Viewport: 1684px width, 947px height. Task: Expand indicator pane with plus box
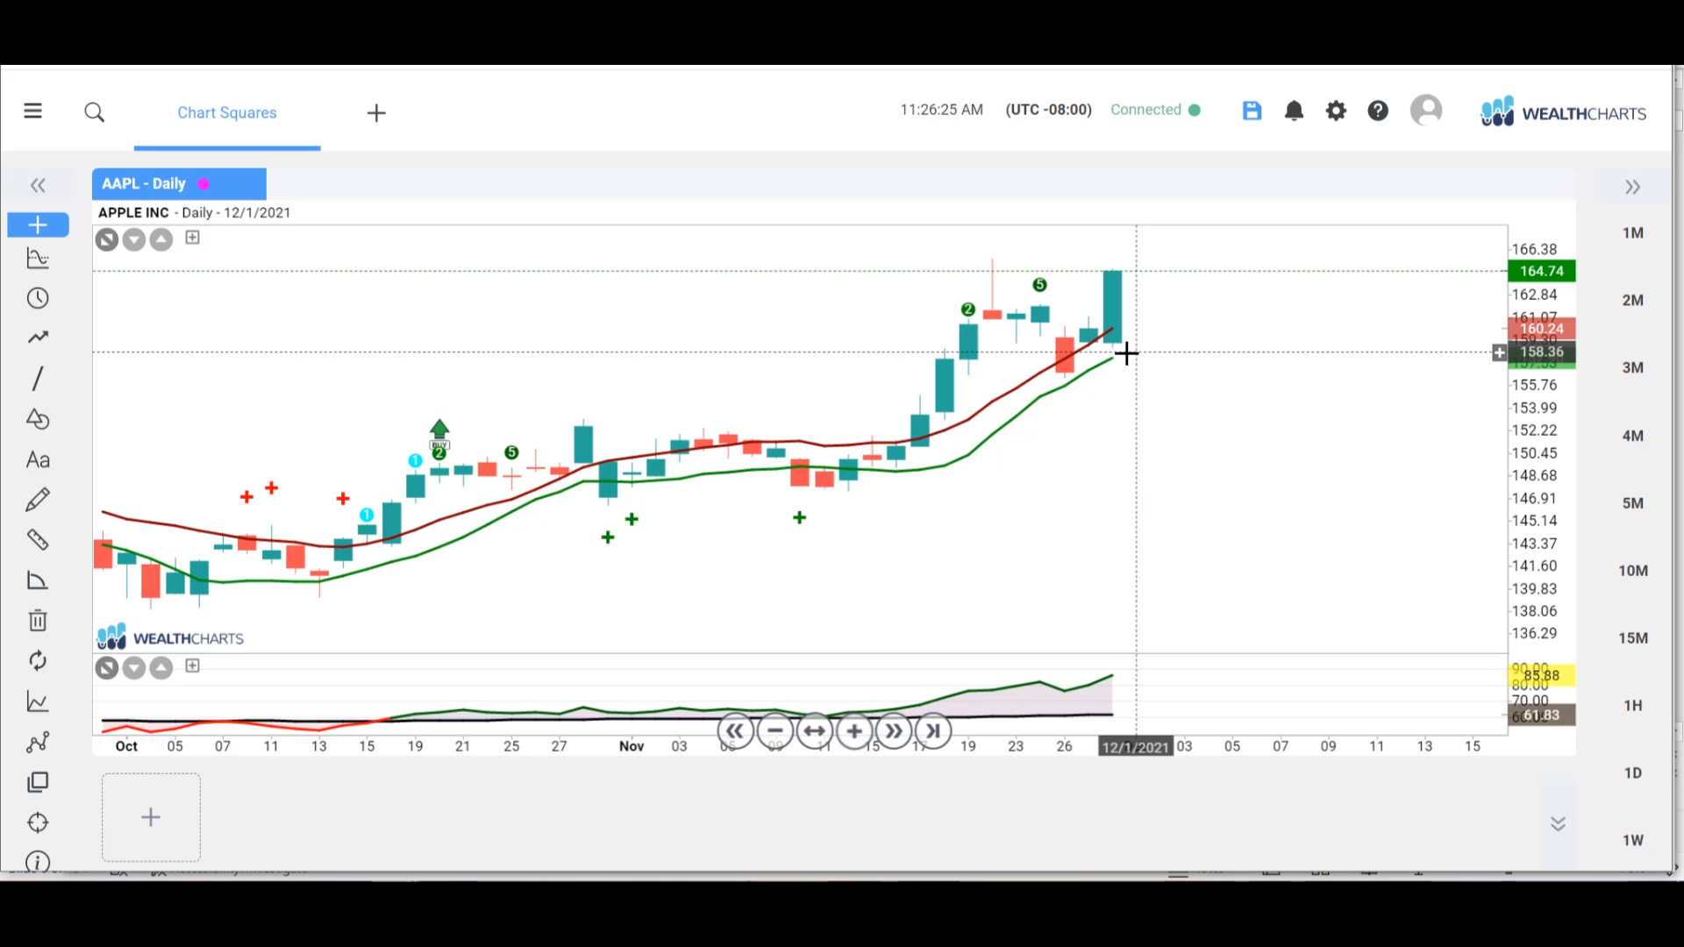[193, 666]
